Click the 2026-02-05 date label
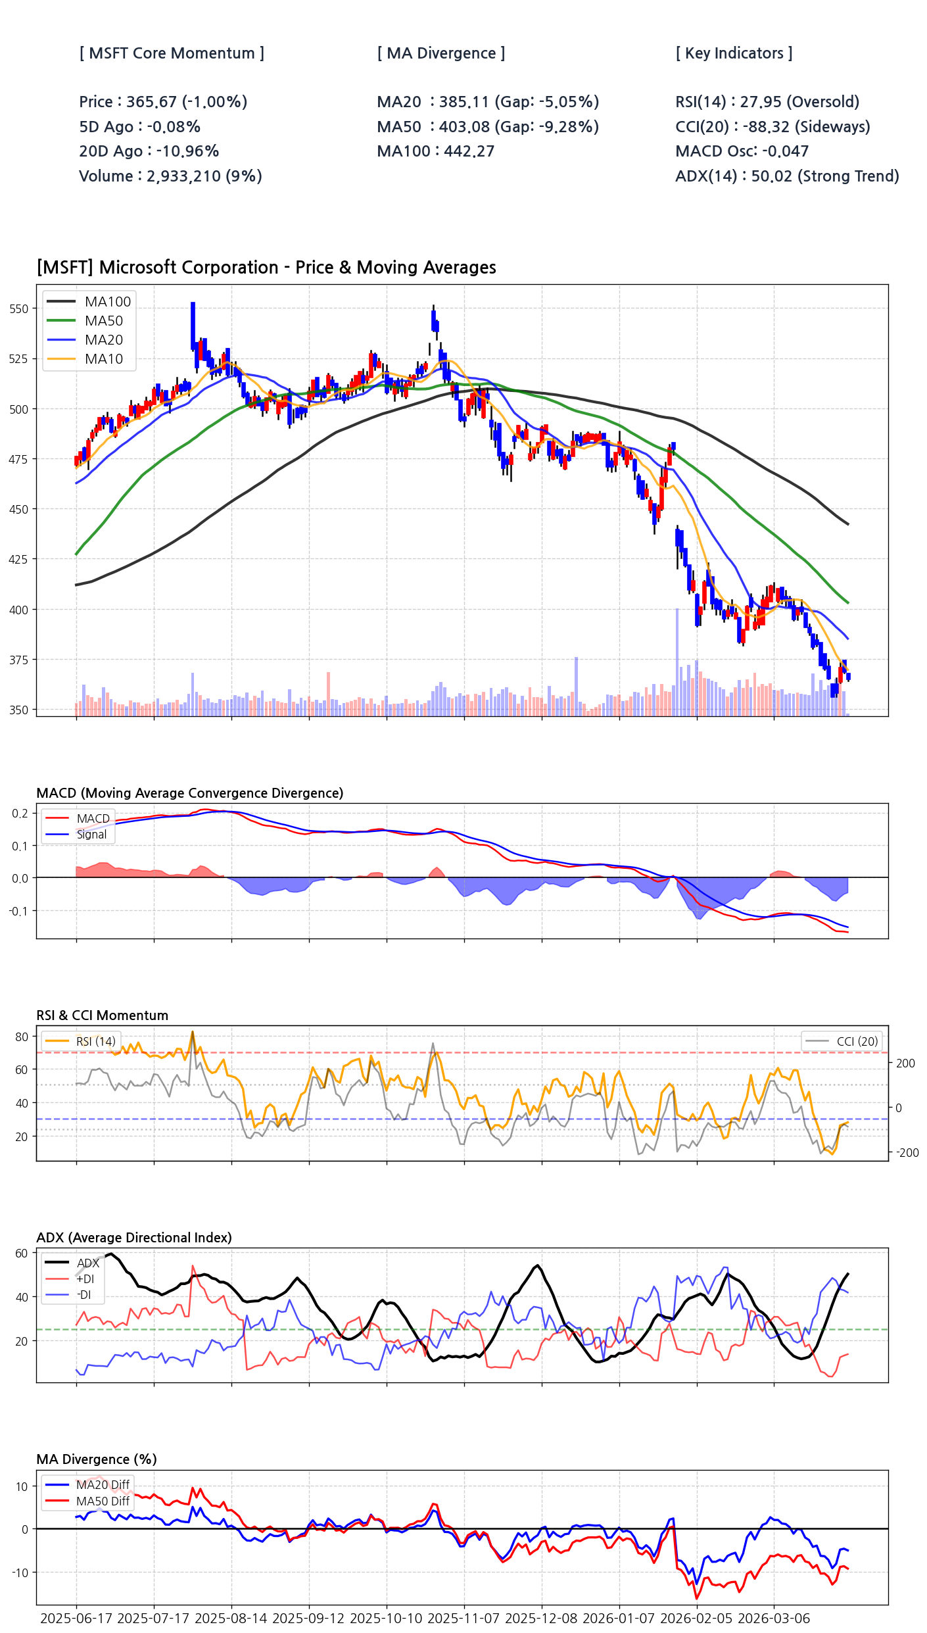 pos(697,1619)
